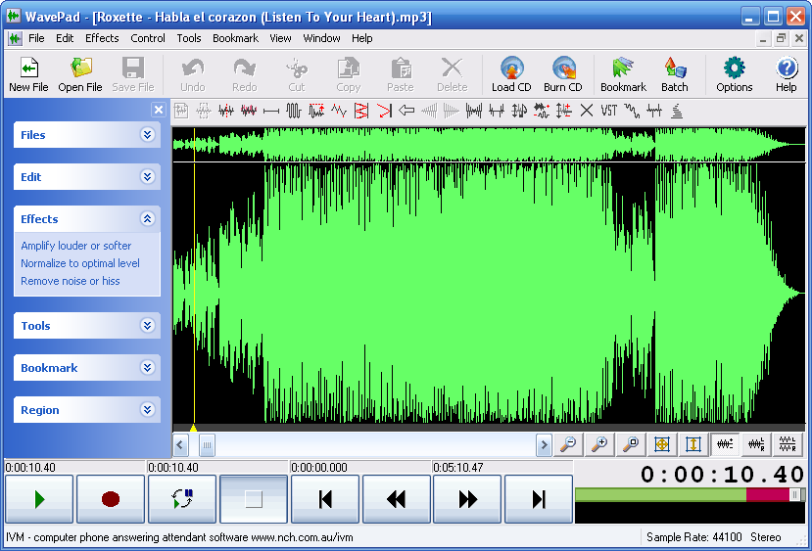
Task: Start playback with the green Play button
Action: 39,499
